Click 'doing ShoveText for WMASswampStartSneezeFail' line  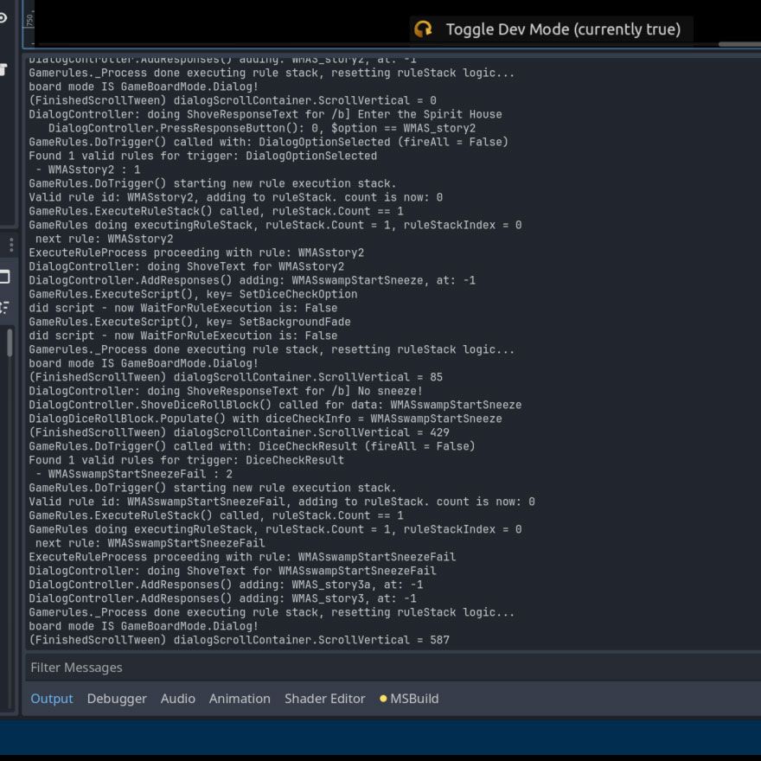(x=233, y=571)
